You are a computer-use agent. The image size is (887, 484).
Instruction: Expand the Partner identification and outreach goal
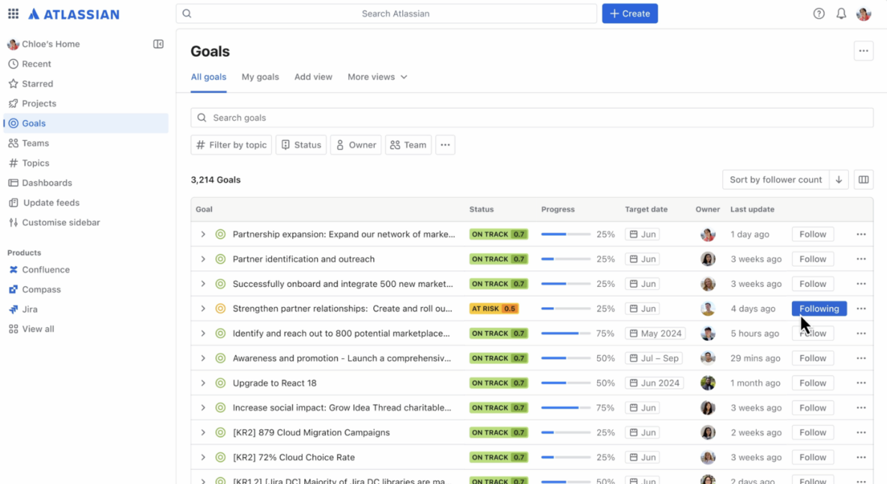pyautogui.click(x=204, y=258)
